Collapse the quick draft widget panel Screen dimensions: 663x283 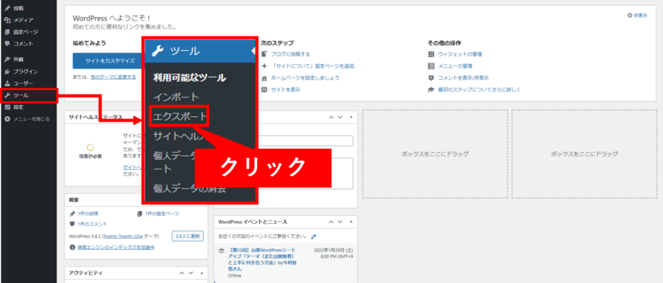click(x=350, y=117)
